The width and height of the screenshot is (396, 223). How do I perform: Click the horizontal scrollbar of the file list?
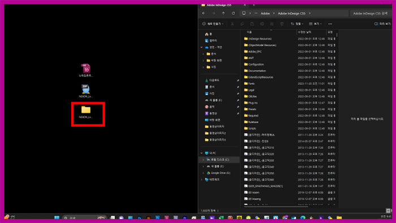pos(276,207)
